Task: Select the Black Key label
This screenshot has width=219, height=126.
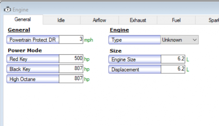Action: pos(33,69)
